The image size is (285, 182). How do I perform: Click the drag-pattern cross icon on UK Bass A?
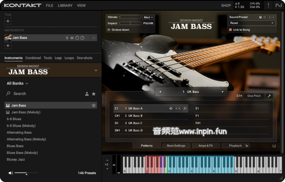click(170, 108)
